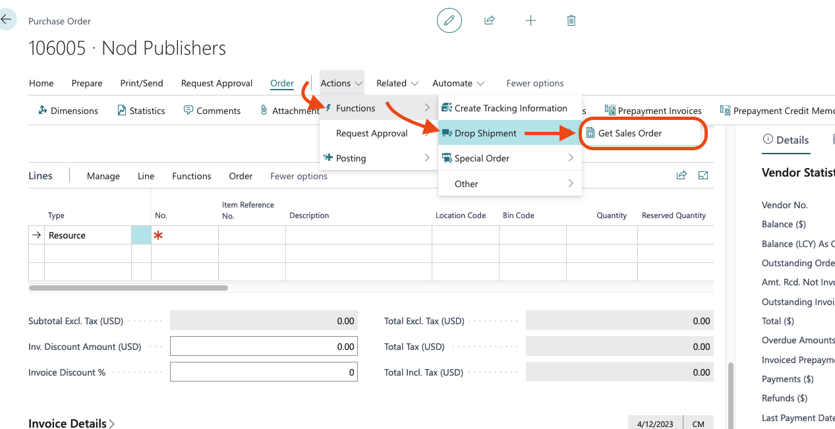Select the Home tab
This screenshot has width=835, height=429.
pos(42,83)
